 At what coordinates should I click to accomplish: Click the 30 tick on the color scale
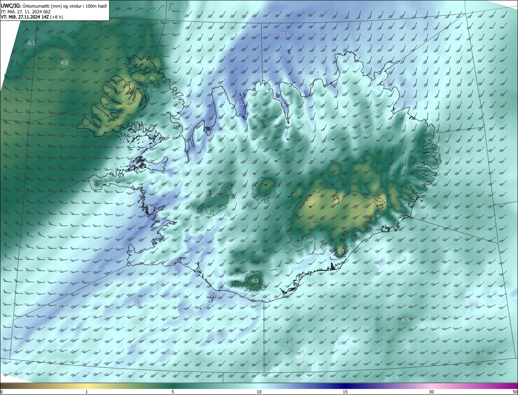[x=431, y=392]
